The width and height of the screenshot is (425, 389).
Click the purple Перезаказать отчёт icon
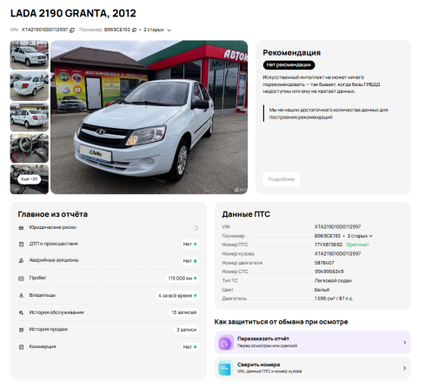[x=226, y=343]
